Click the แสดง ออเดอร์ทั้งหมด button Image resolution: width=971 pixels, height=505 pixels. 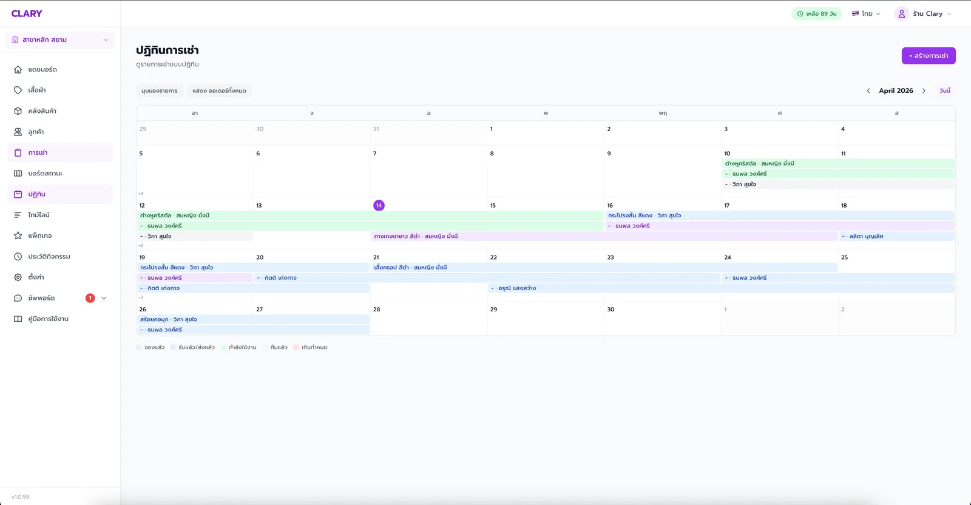(219, 90)
